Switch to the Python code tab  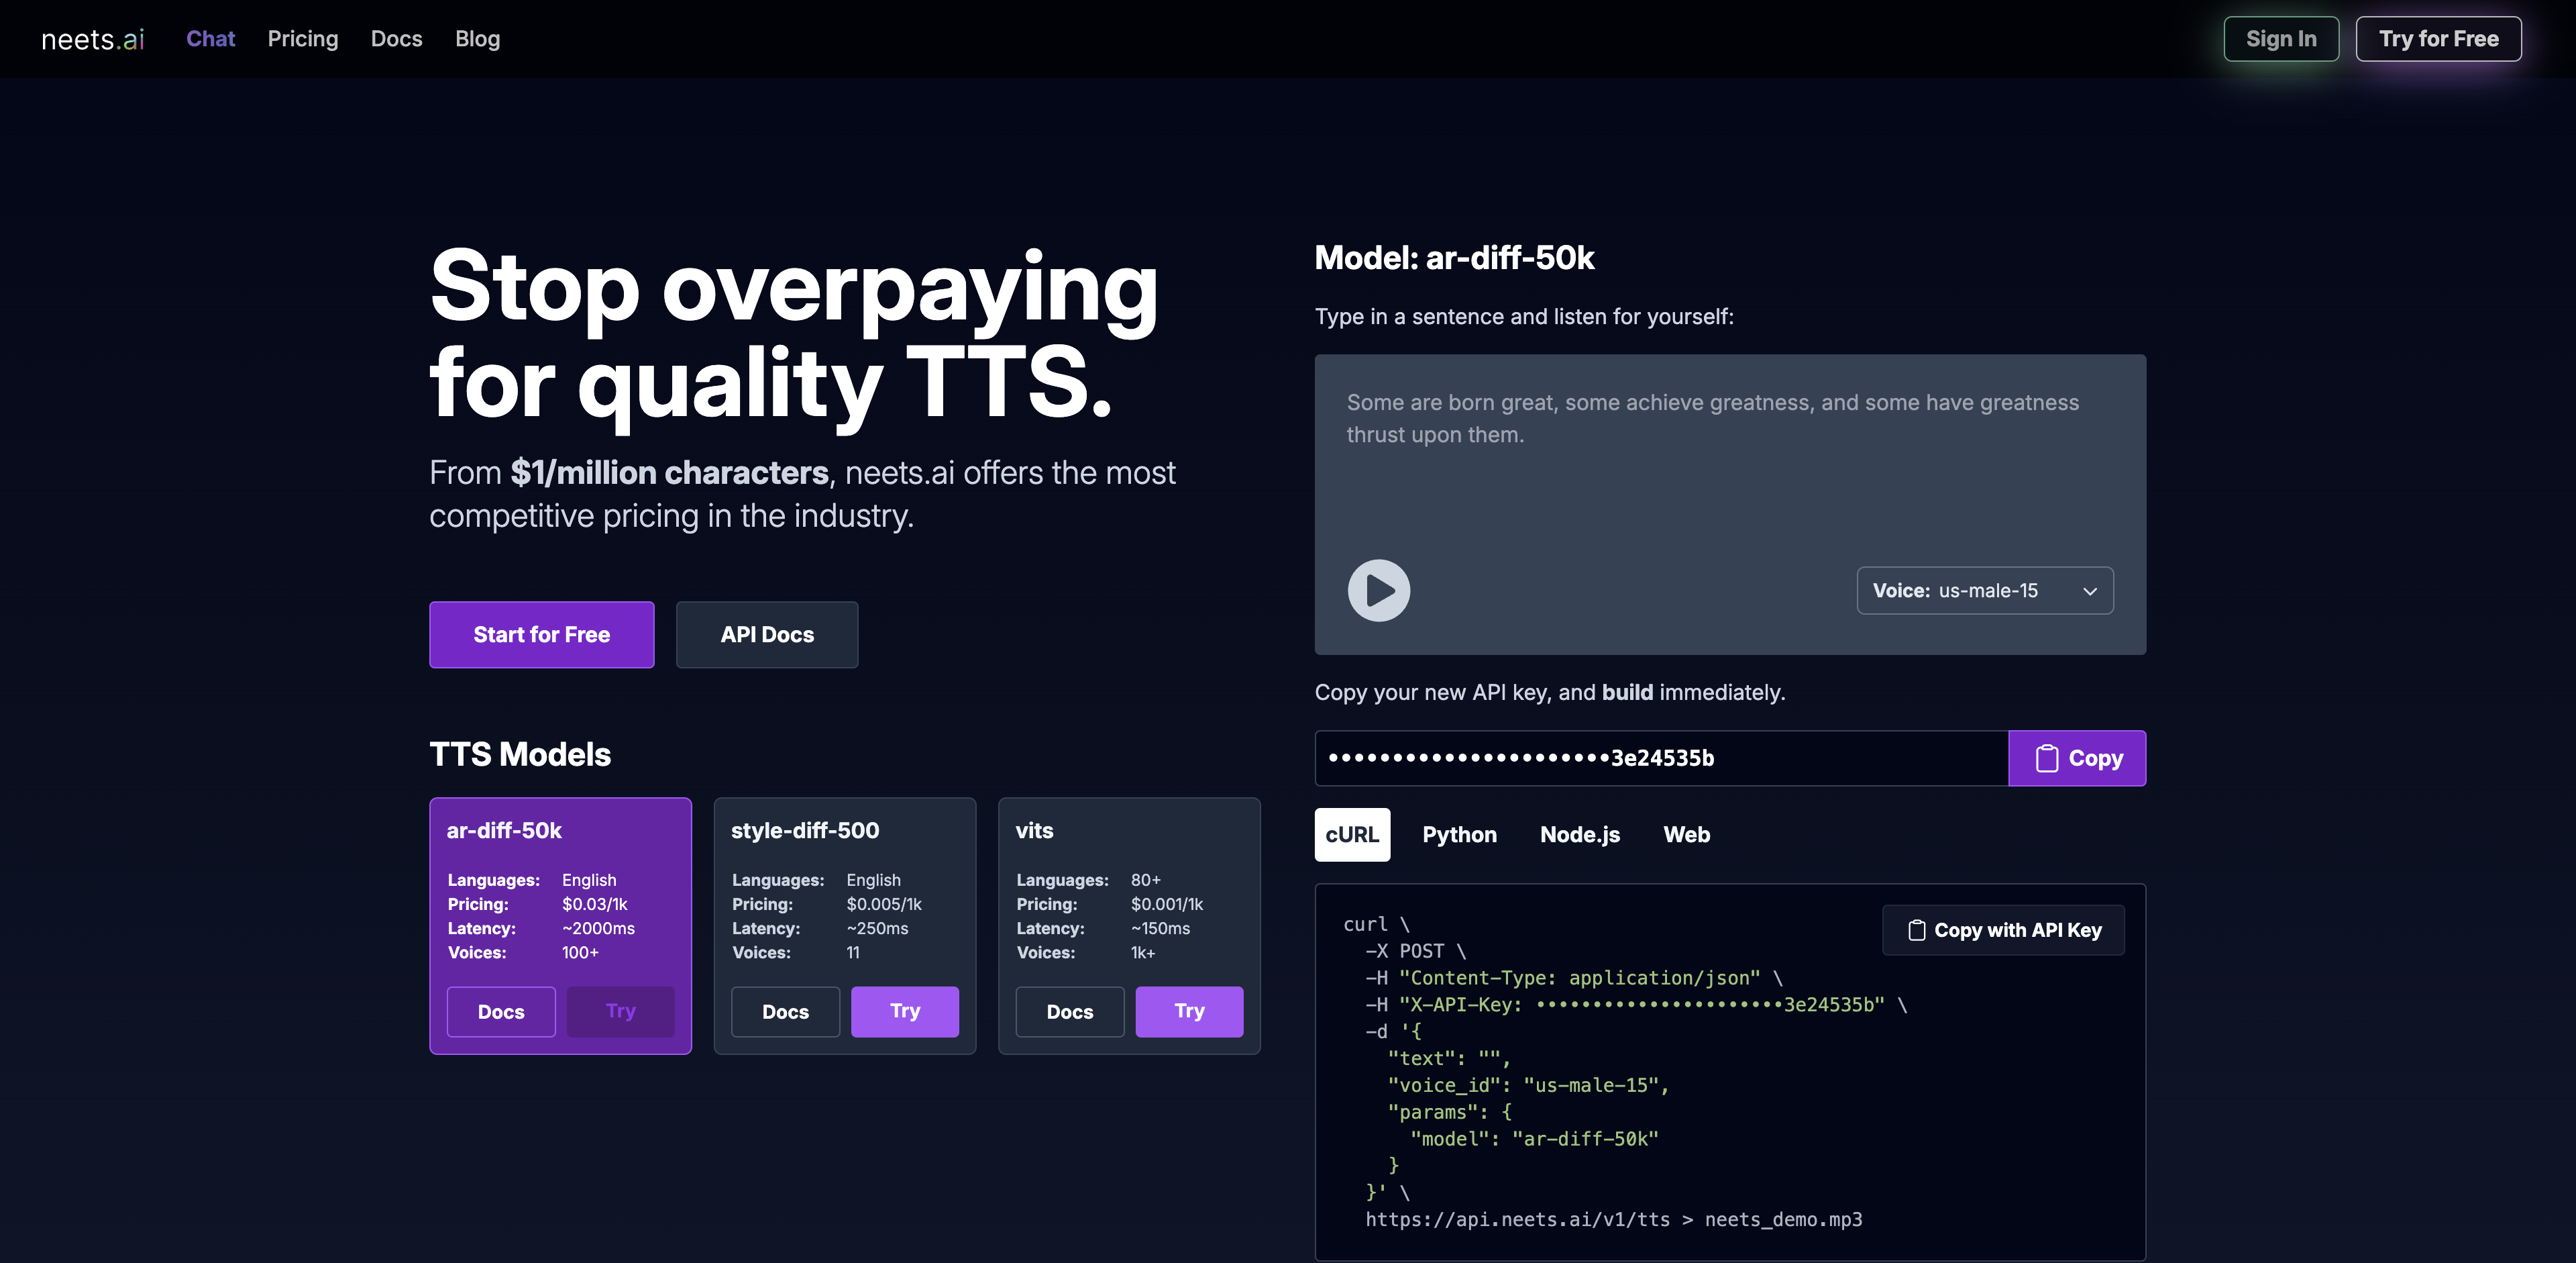pyautogui.click(x=1459, y=835)
